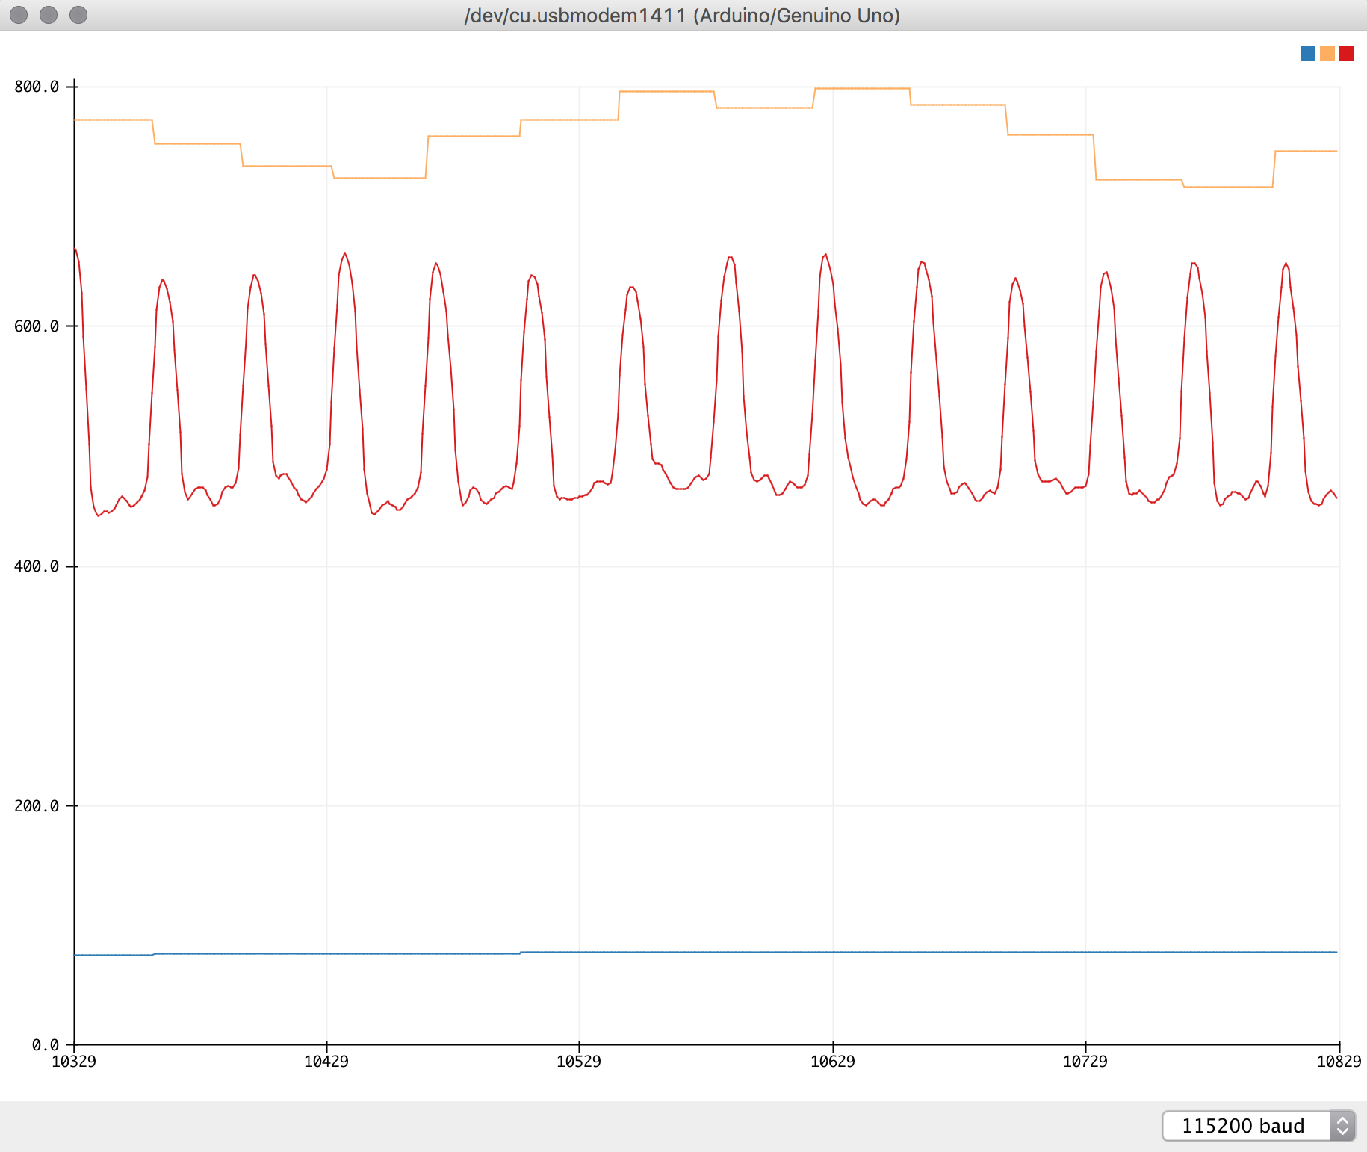Click the 10729 x-axis label

pyautogui.click(x=1085, y=1062)
